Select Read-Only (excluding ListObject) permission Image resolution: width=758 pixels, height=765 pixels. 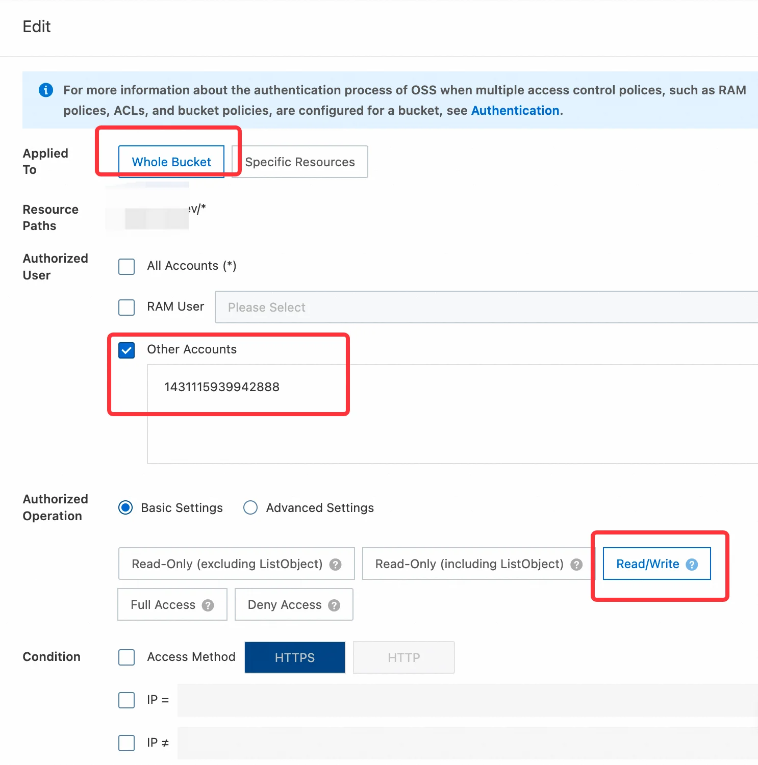pos(237,564)
